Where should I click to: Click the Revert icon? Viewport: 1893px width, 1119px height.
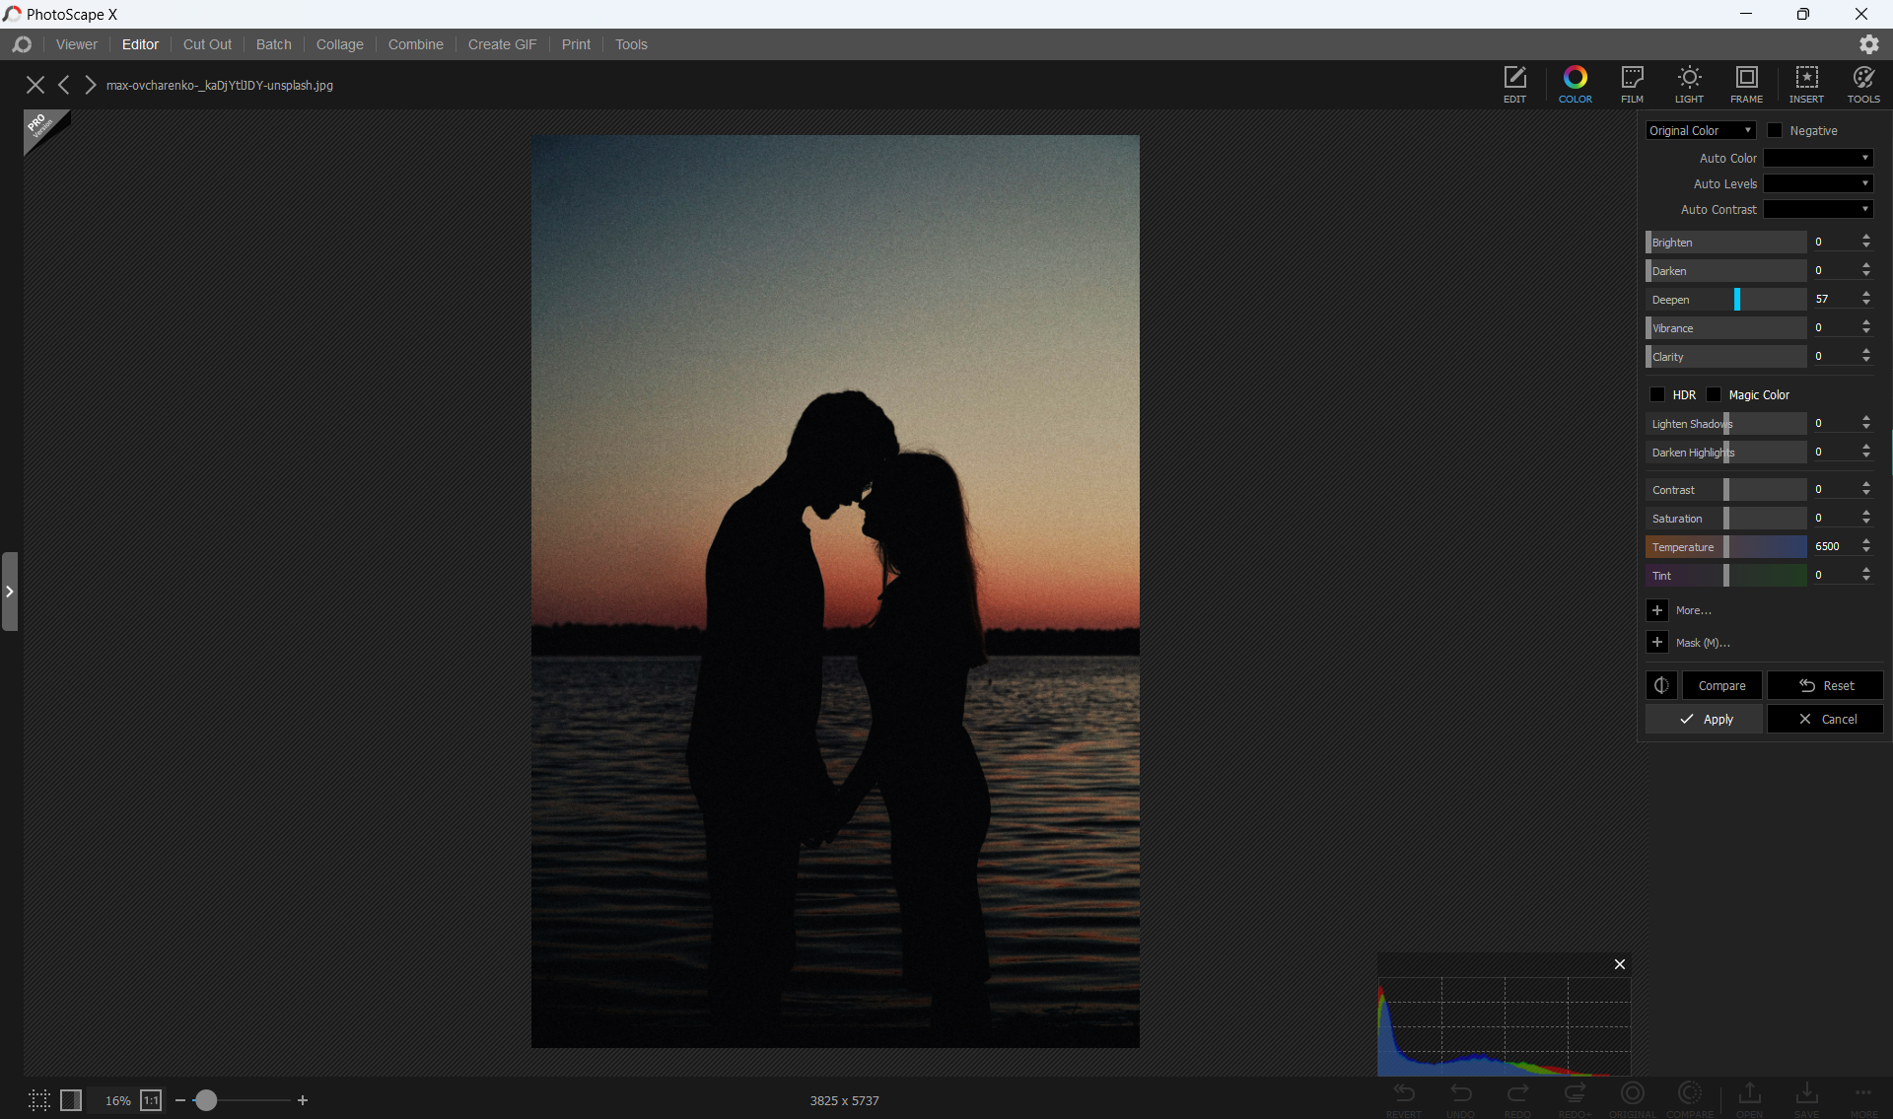tap(1405, 1094)
